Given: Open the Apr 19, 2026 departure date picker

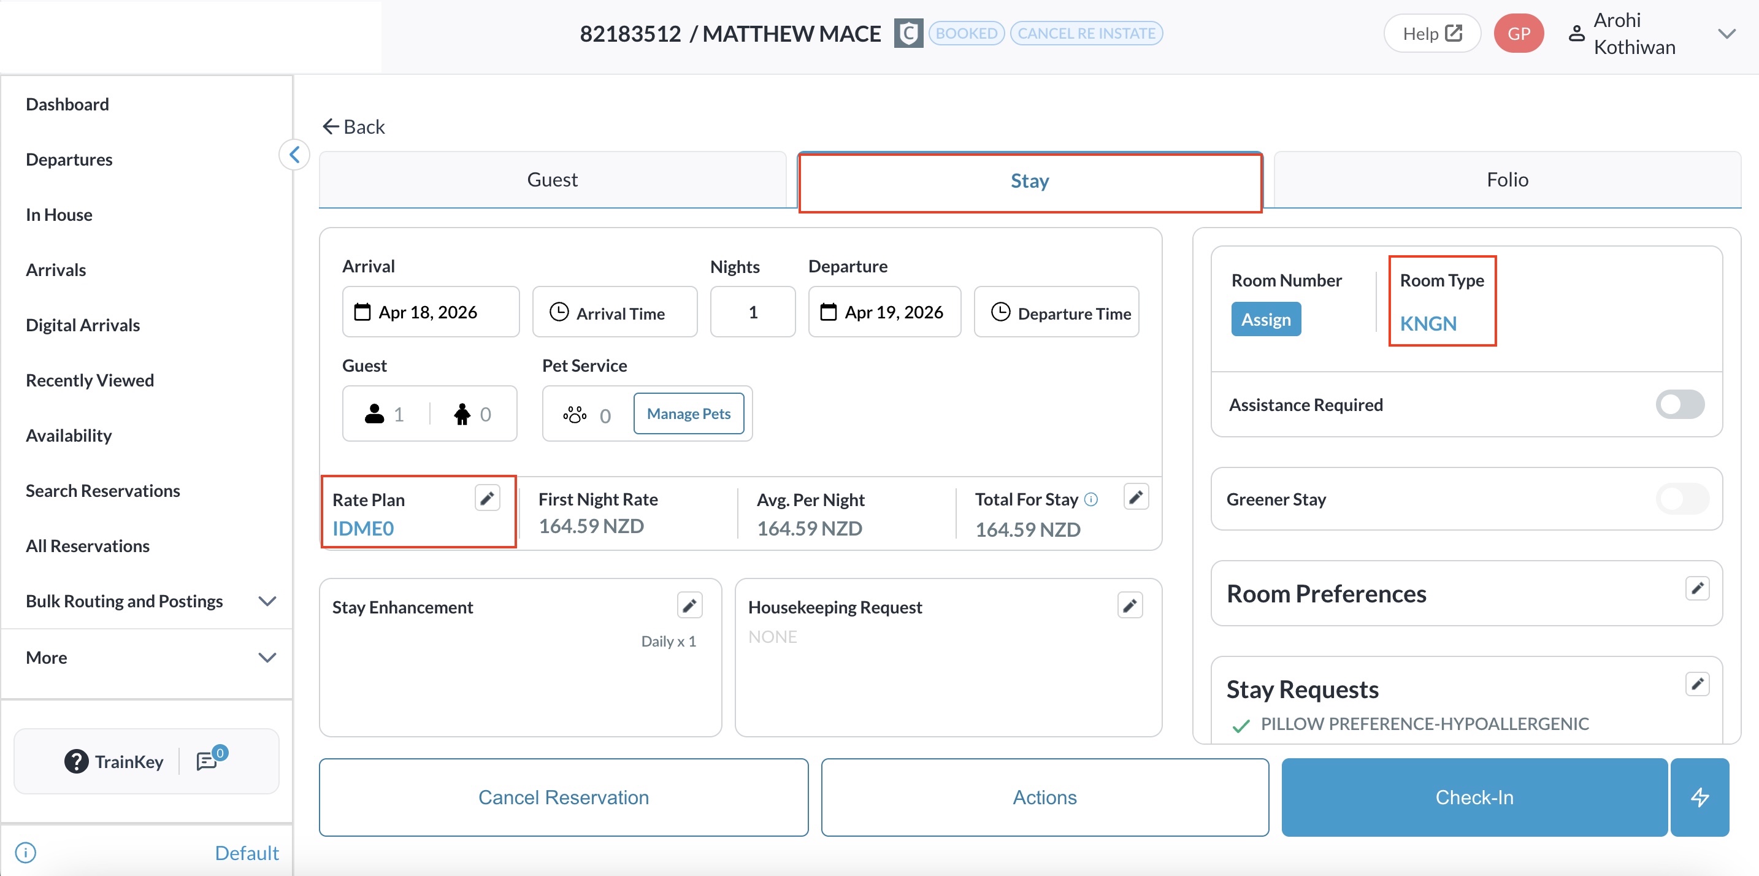Looking at the screenshot, I should [x=885, y=312].
